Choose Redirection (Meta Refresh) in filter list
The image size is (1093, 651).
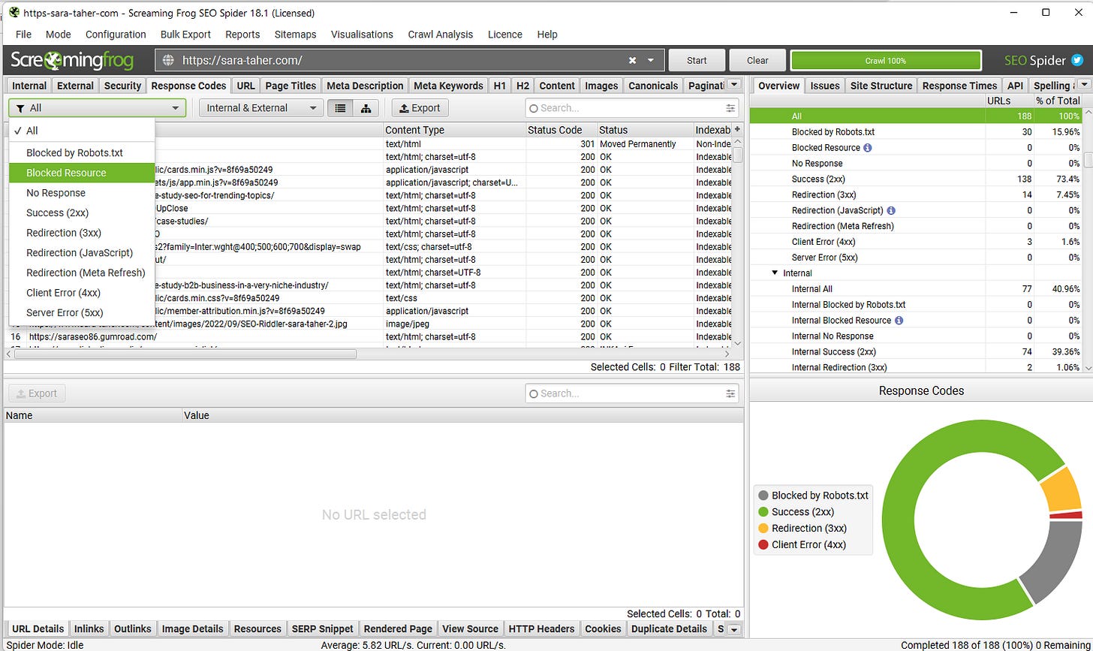click(x=82, y=273)
